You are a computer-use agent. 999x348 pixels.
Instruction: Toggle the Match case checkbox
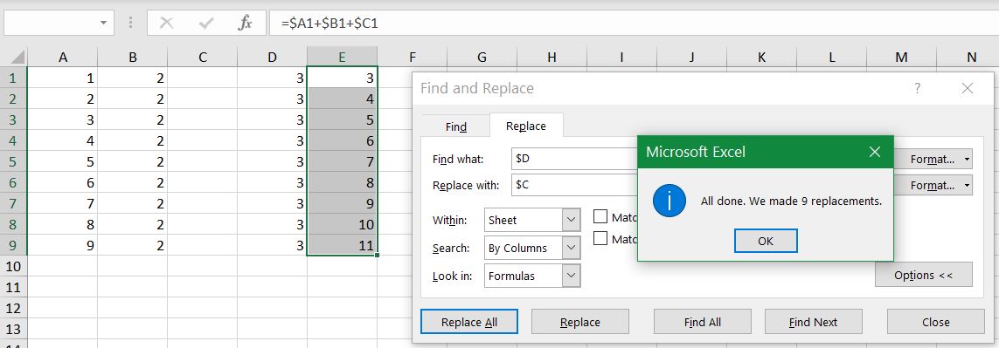[600, 217]
